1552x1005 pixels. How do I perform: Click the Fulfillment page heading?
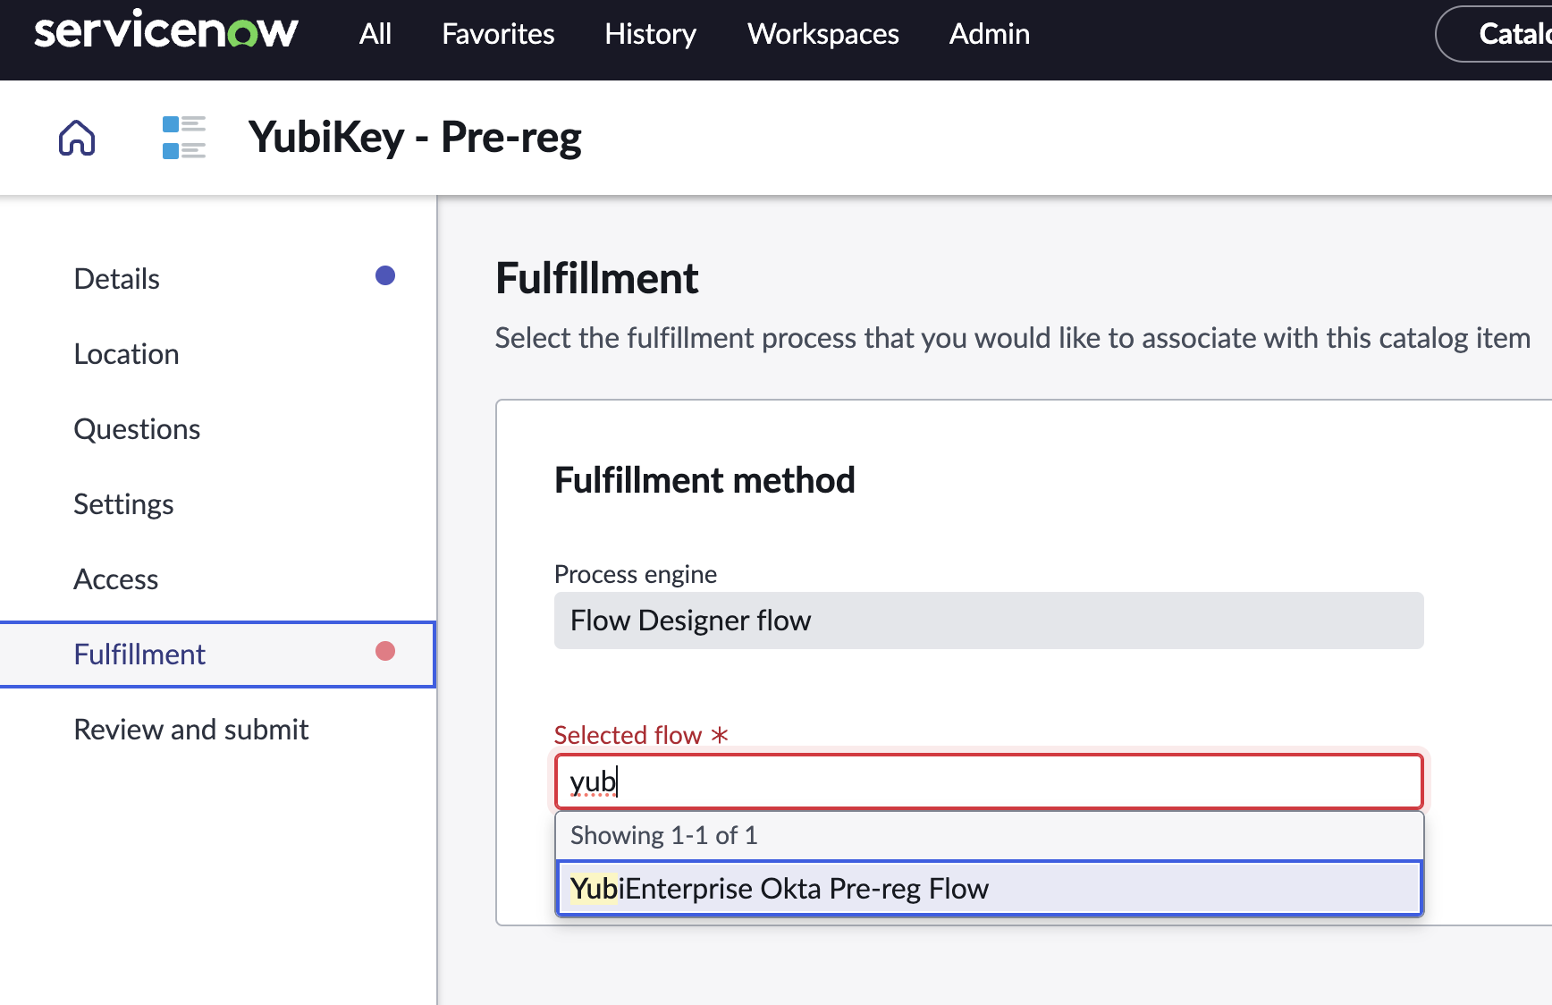click(596, 278)
